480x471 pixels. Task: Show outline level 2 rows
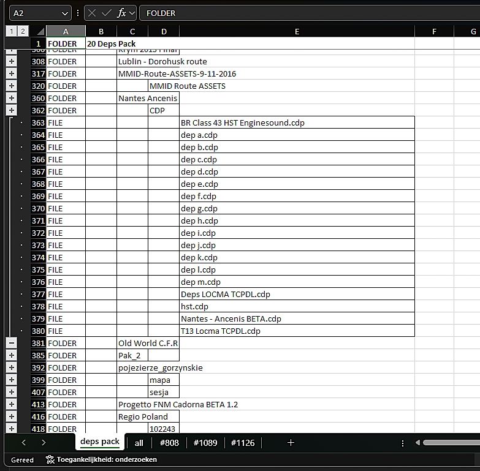(23, 31)
